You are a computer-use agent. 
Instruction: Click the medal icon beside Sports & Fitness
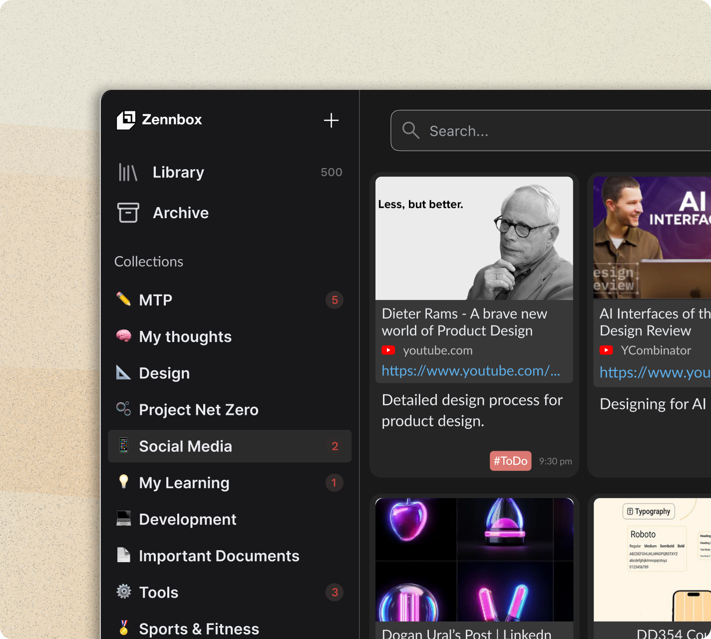tap(123, 628)
